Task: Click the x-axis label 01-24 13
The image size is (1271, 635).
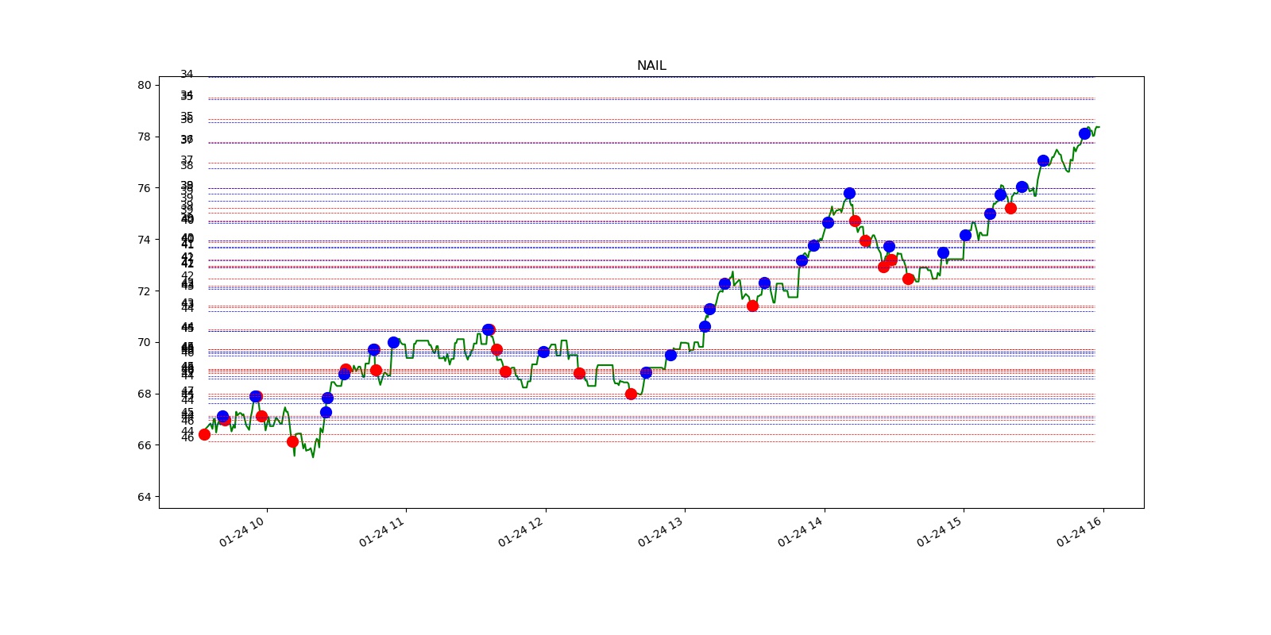Action: [x=662, y=530]
